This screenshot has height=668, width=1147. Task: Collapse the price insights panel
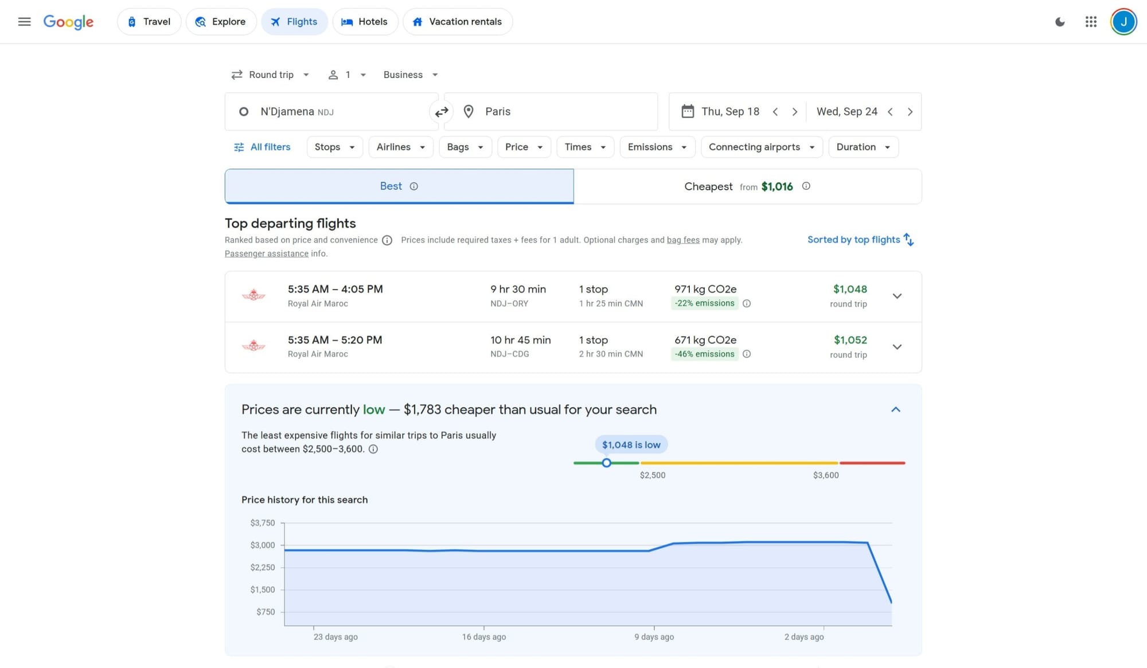pos(895,409)
